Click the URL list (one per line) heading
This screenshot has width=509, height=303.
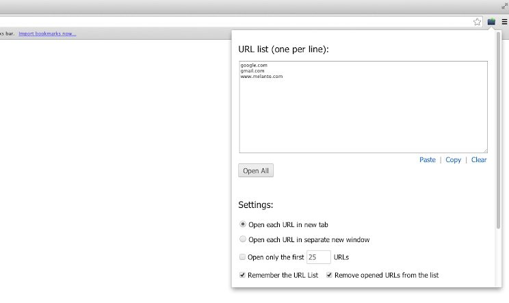click(x=283, y=49)
